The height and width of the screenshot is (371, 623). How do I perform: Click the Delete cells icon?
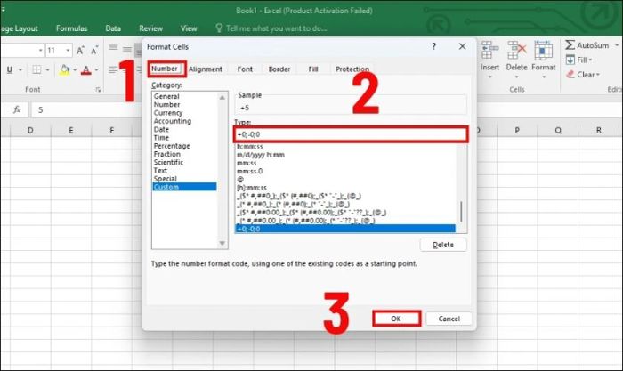[x=516, y=50]
